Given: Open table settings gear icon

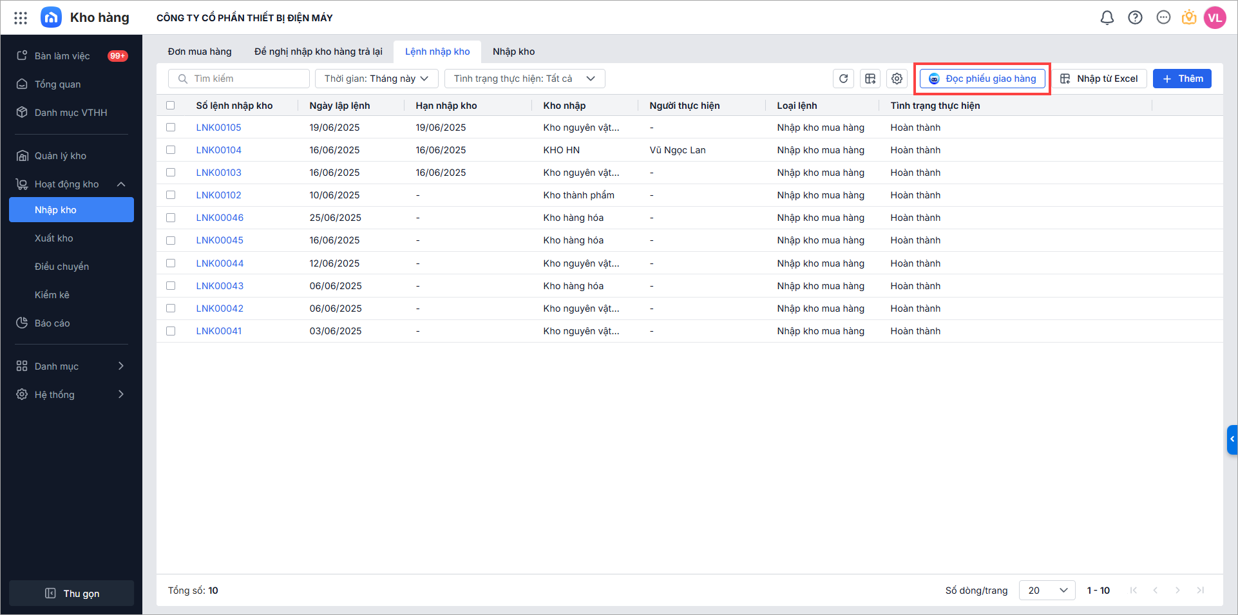Looking at the screenshot, I should (897, 79).
